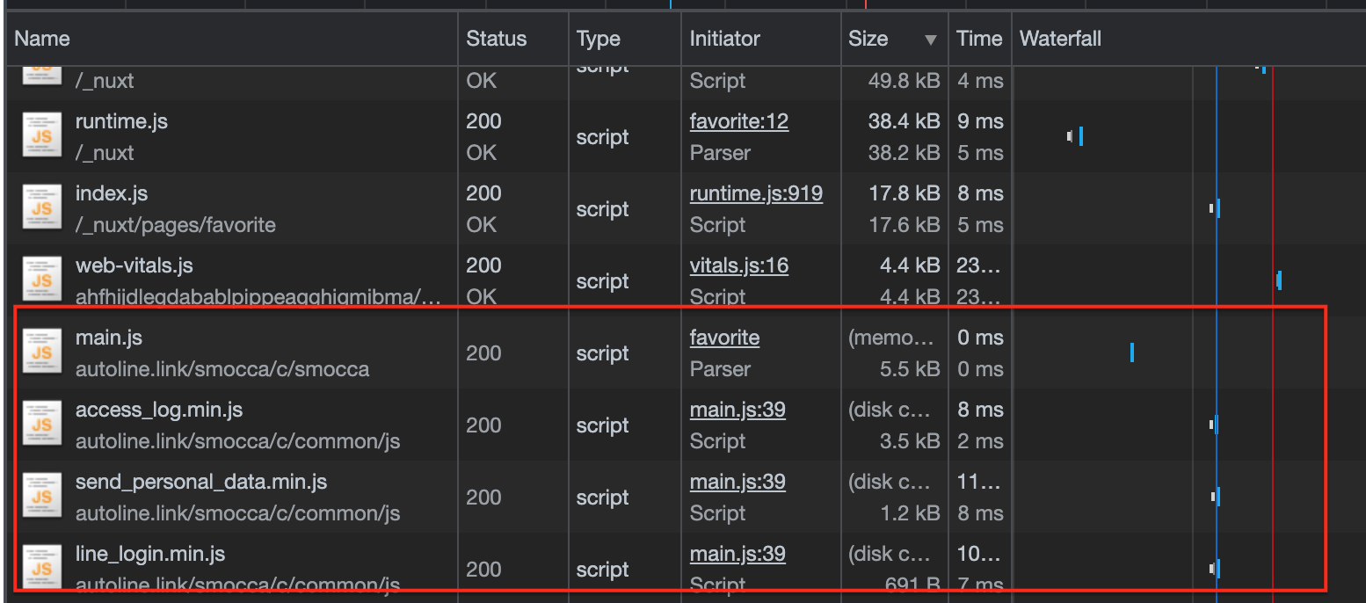Click the waterfall bar for runtime.js
1366x603 pixels.
coord(1079,136)
